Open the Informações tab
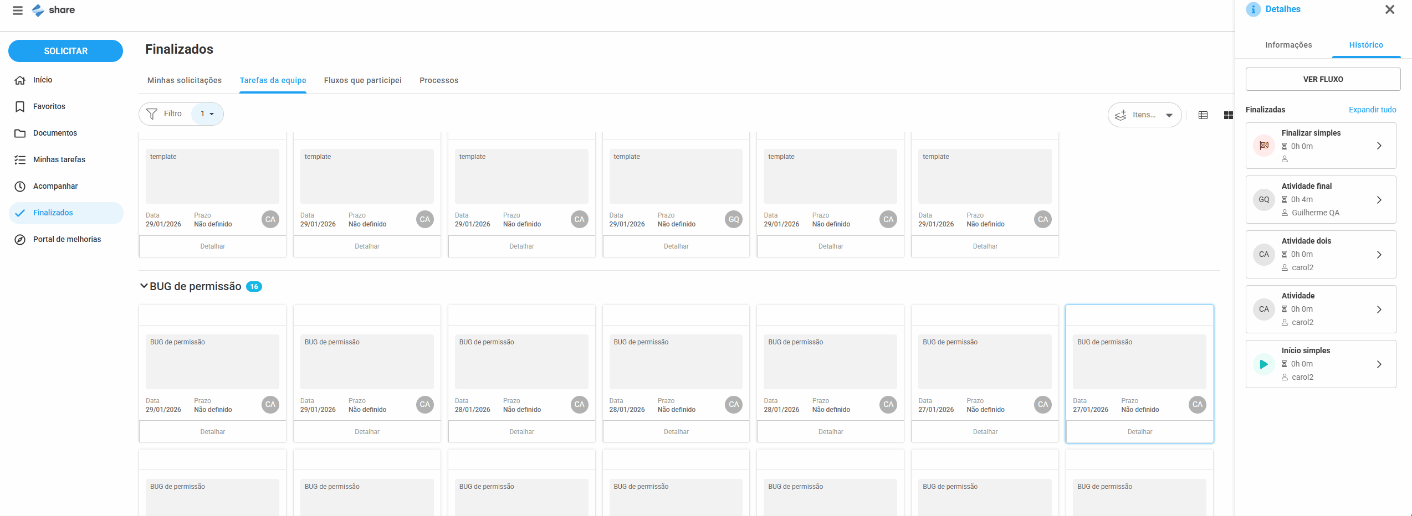Image resolution: width=1412 pixels, height=516 pixels. (x=1288, y=45)
